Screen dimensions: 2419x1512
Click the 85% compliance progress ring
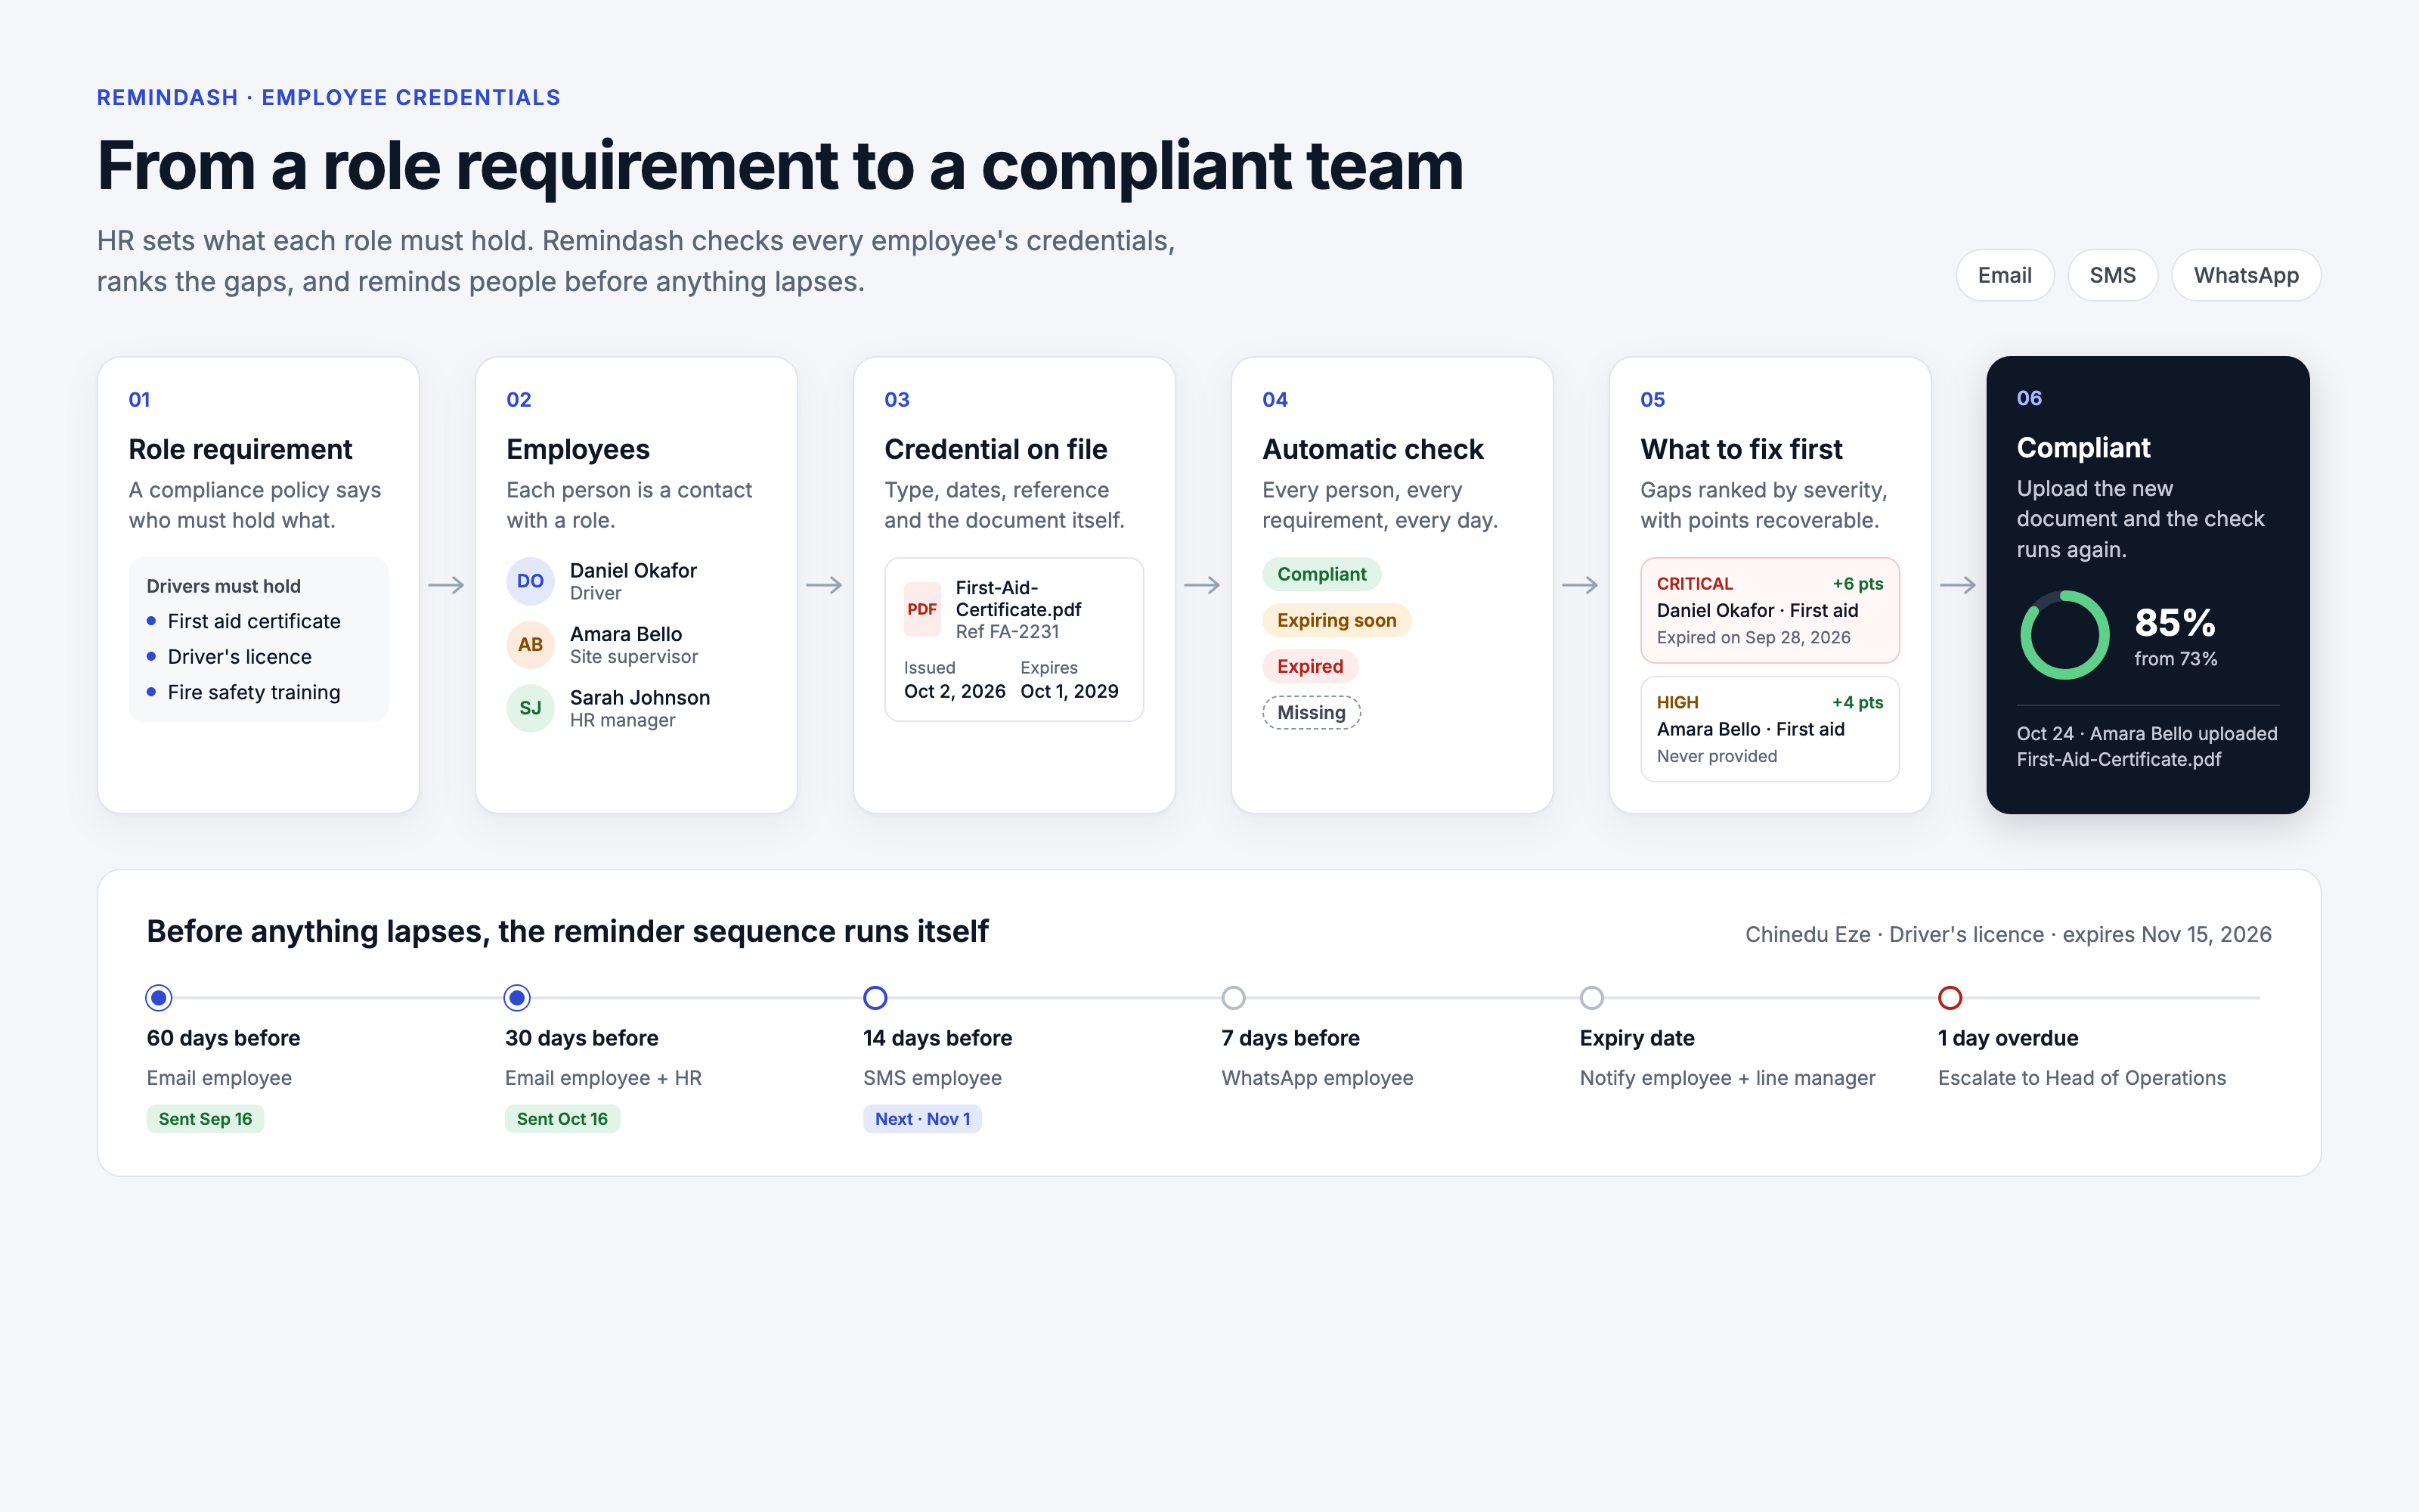tap(2064, 635)
